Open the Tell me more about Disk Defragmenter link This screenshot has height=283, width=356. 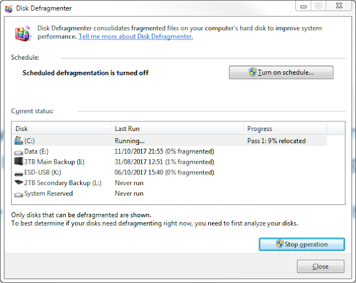[136, 36]
